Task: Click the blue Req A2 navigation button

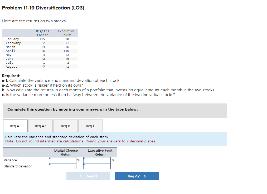Action: [x=137, y=176]
